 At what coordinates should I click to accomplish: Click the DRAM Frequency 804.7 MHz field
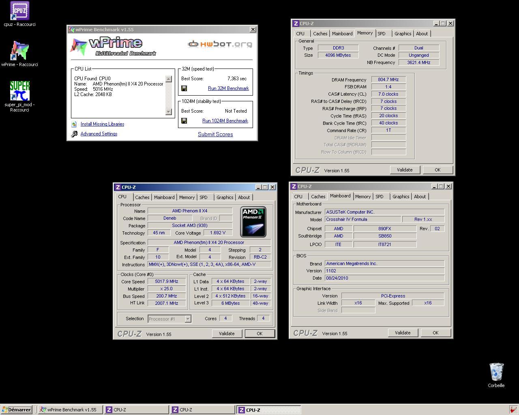[388, 80]
